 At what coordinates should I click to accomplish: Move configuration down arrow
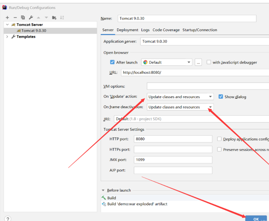pyautogui.click(x=46, y=17)
